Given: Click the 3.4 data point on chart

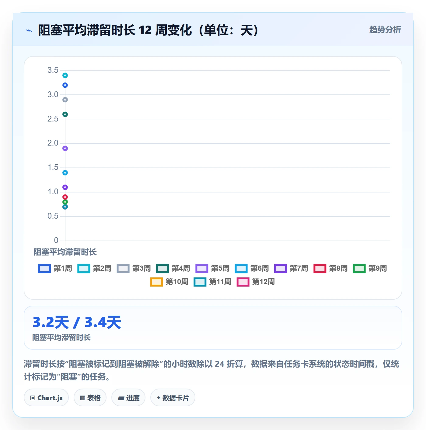Looking at the screenshot, I should pos(65,76).
